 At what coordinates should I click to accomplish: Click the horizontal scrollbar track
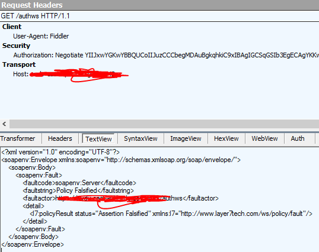coord(164,124)
